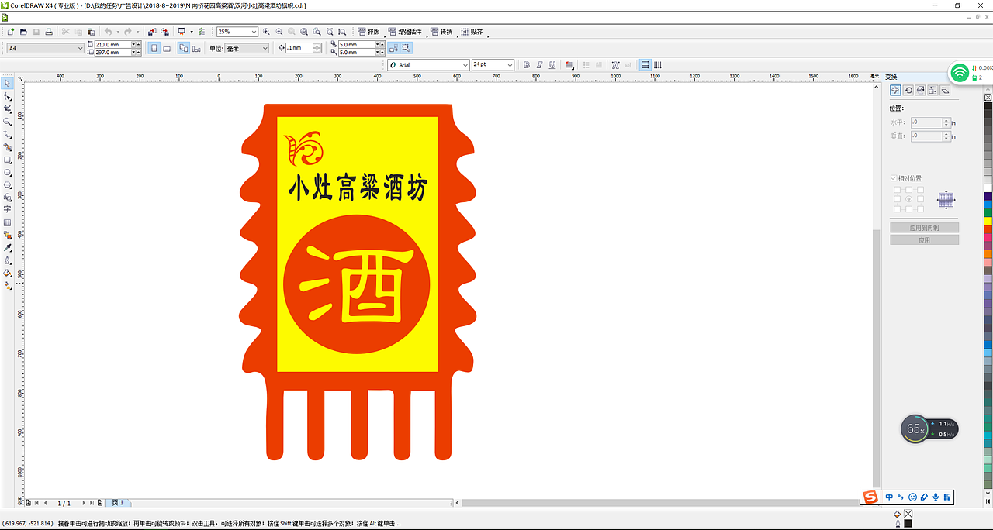The width and height of the screenshot is (993, 530).
Task: Select the Shape tool
Action: [8, 96]
